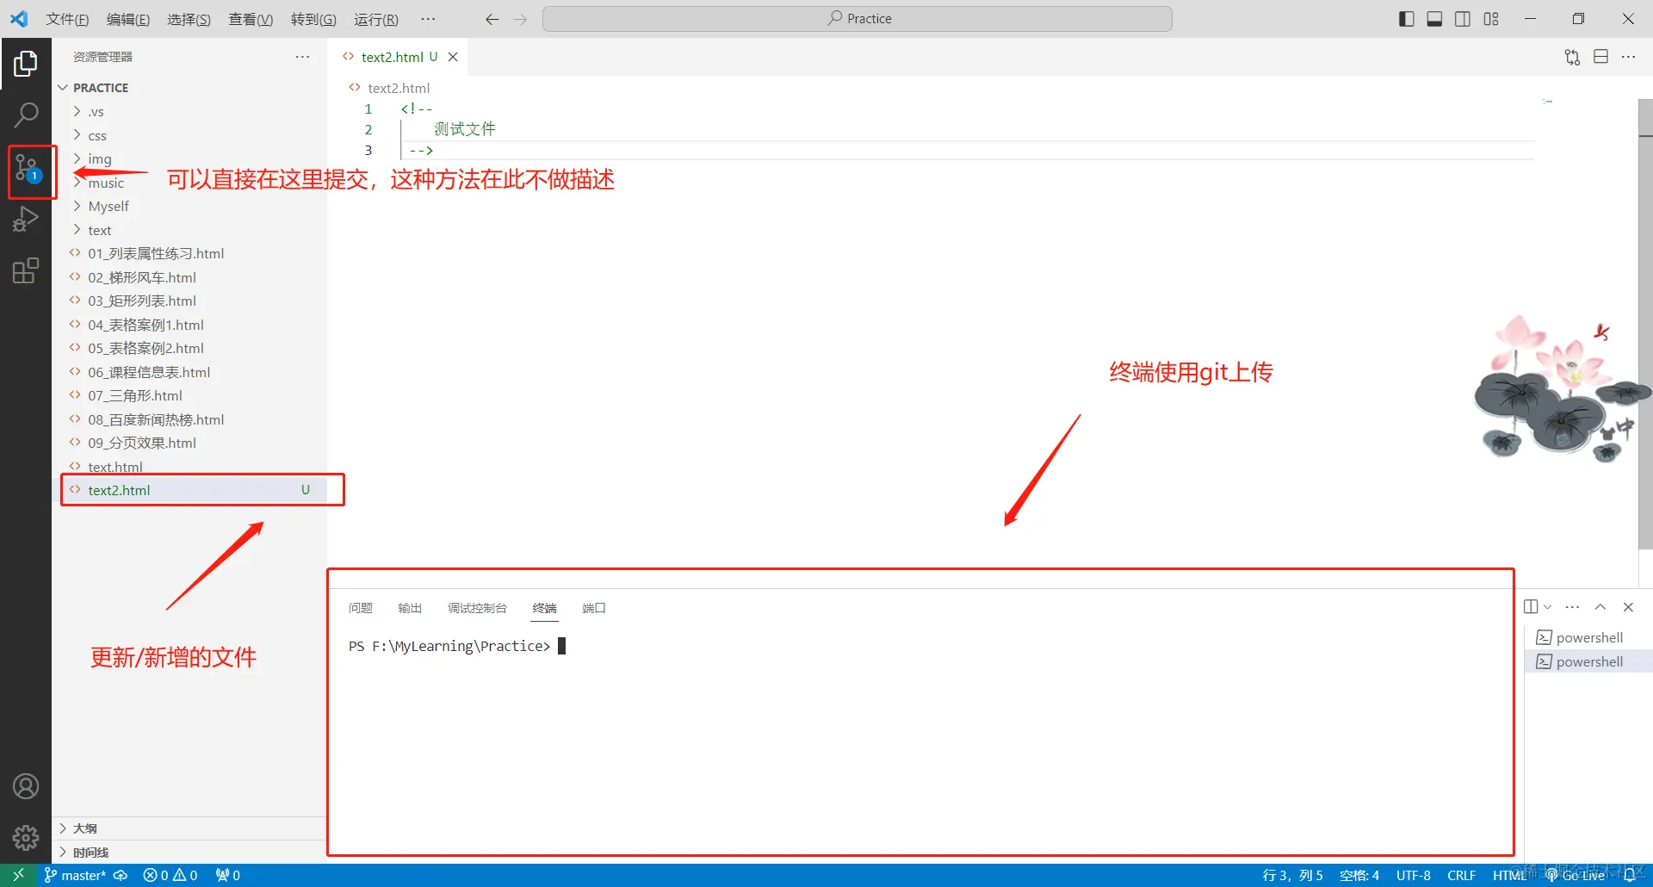Click the Remote connection icon in status bar
The width and height of the screenshot is (1653, 887).
click(17, 875)
